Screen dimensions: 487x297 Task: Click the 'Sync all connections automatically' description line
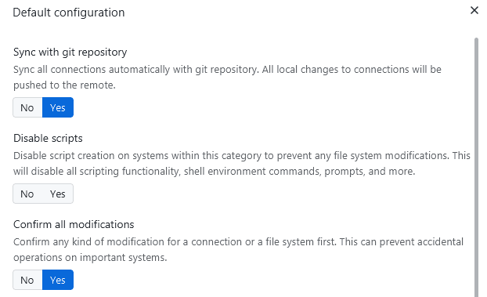(227, 69)
